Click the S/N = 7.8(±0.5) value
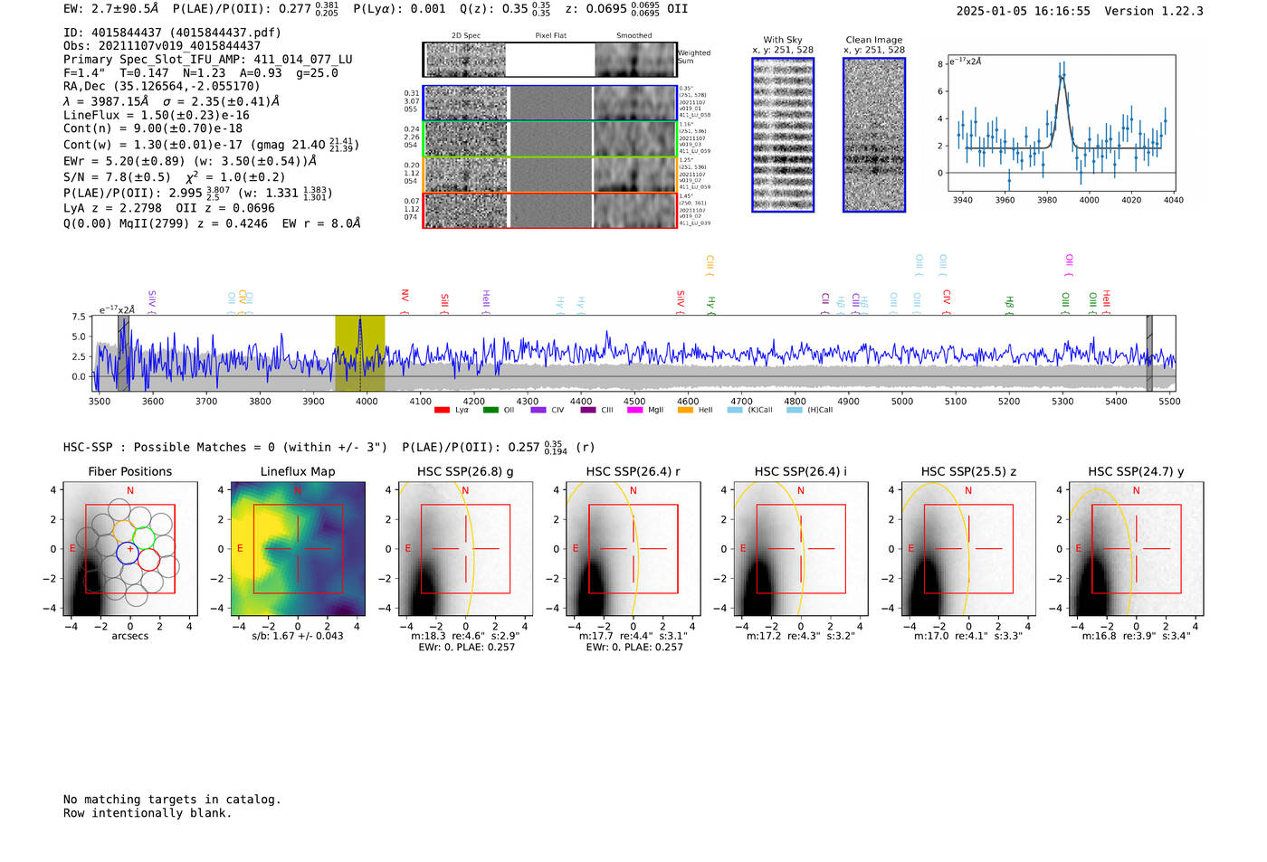 [x=117, y=177]
